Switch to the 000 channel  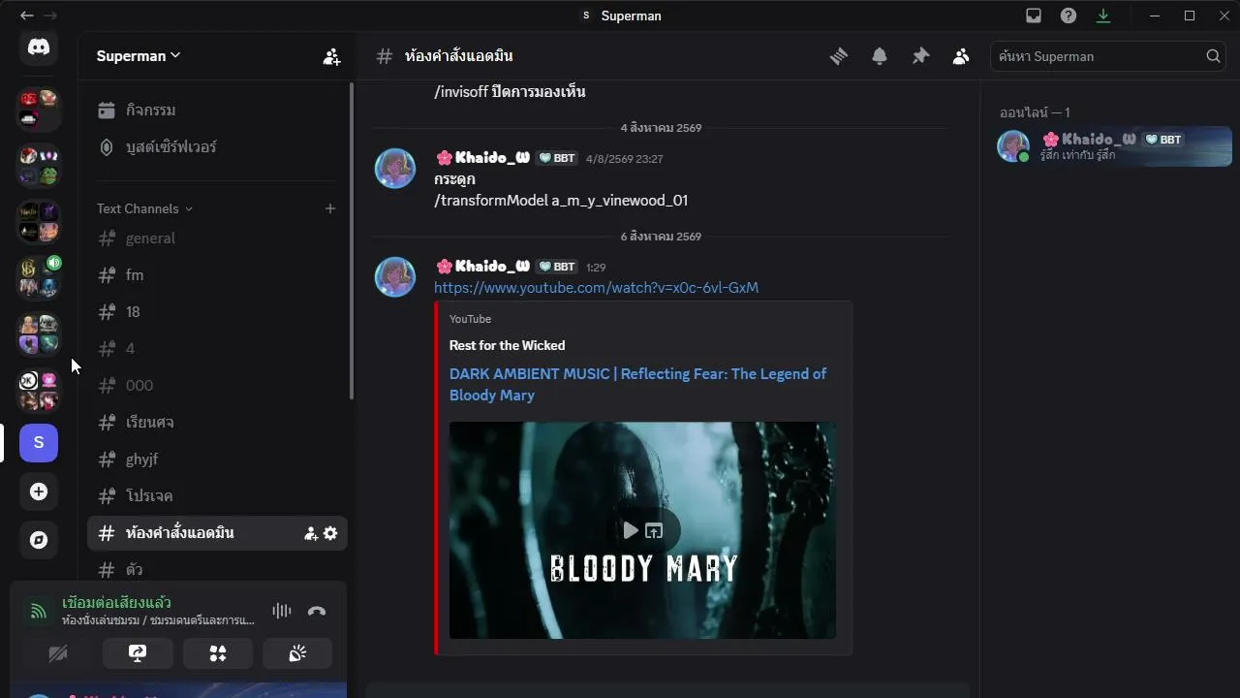coord(217,386)
